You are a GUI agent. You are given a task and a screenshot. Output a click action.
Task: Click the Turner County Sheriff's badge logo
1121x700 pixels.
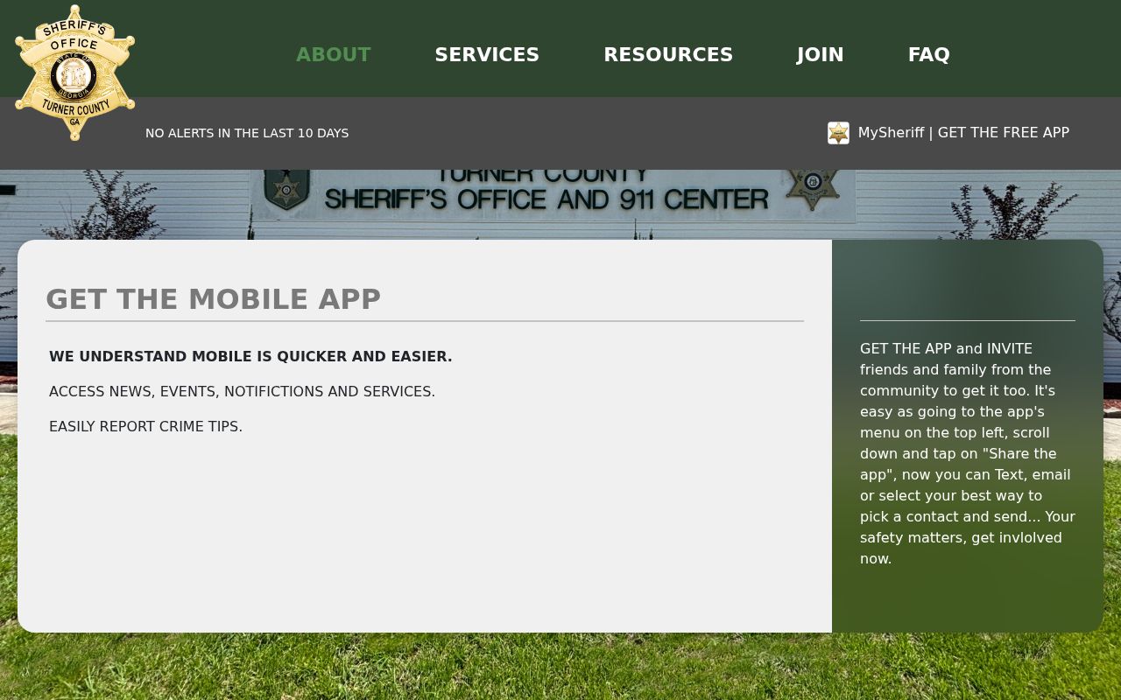point(74,73)
